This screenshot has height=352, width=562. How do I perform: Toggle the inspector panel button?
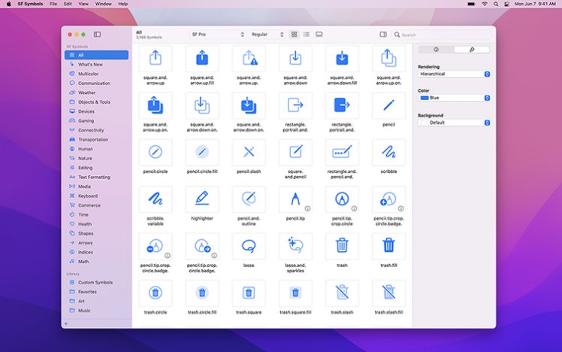pyautogui.click(x=383, y=35)
